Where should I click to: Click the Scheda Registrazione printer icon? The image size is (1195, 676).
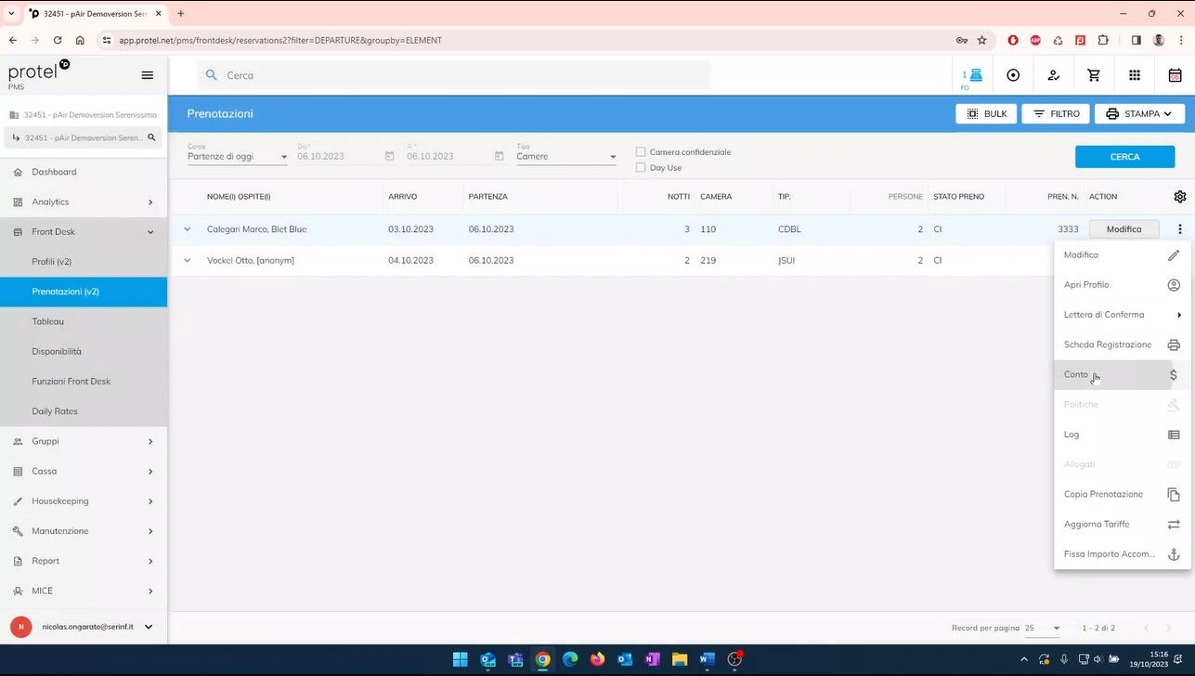1173,344
